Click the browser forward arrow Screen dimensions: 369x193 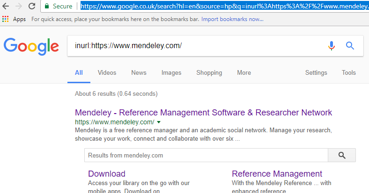tap(19, 6)
